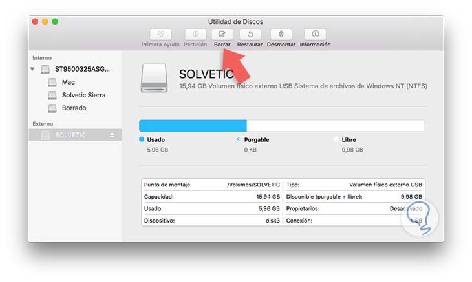Collapse the ST9500325ASG disk tree
This screenshot has height=282, width=472.
point(32,69)
